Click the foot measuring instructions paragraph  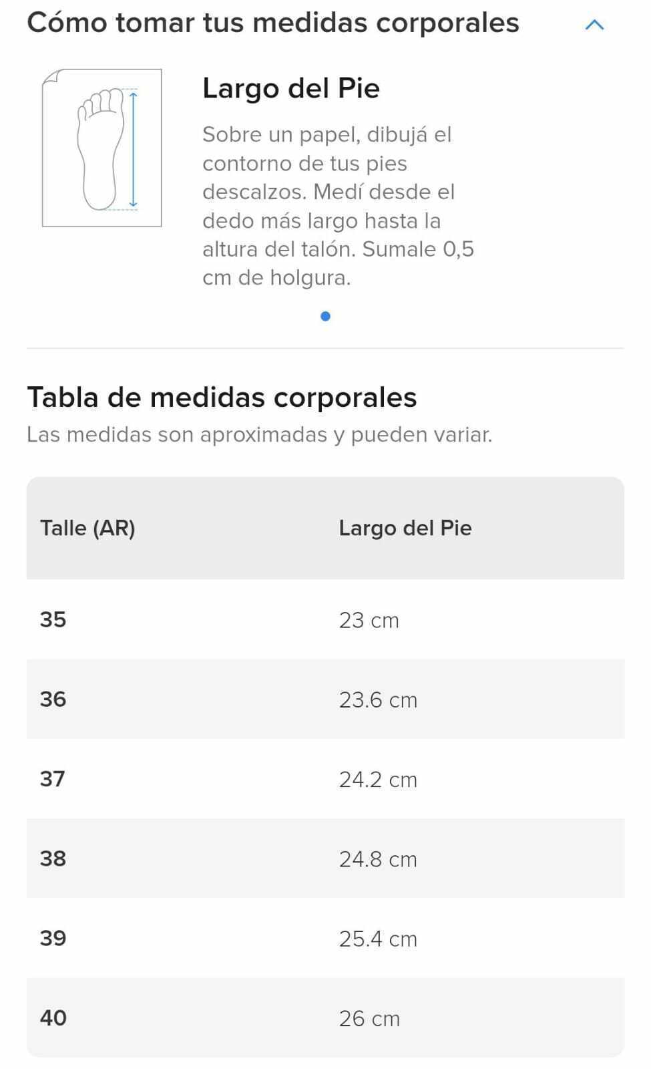pos(339,206)
